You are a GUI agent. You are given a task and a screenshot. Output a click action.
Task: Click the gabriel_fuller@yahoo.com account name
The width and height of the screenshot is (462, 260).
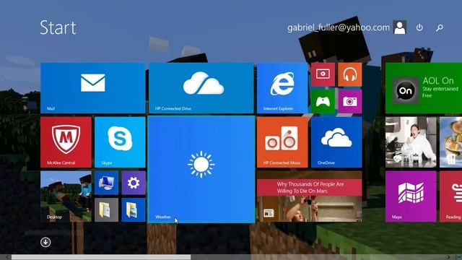(339, 27)
